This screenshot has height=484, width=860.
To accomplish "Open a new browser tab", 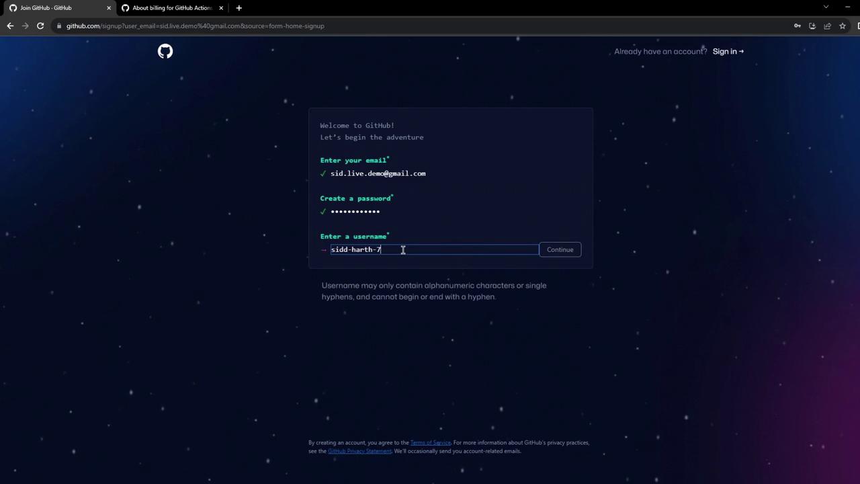I will (x=239, y=8).
